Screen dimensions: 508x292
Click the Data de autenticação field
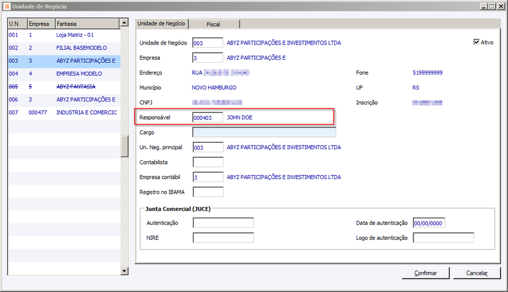click(x=429, y=223)
